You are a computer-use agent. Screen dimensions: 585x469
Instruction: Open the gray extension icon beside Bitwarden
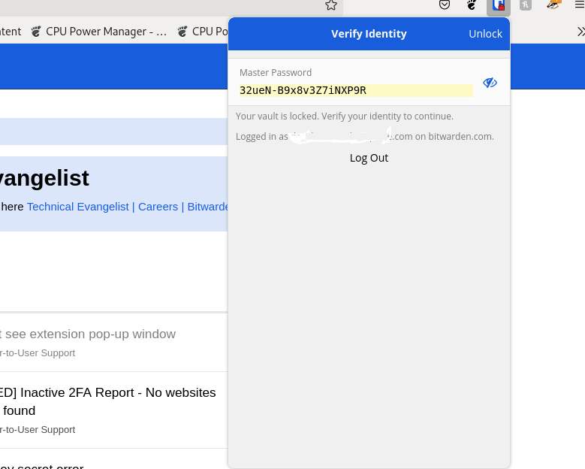click(526, 5)
